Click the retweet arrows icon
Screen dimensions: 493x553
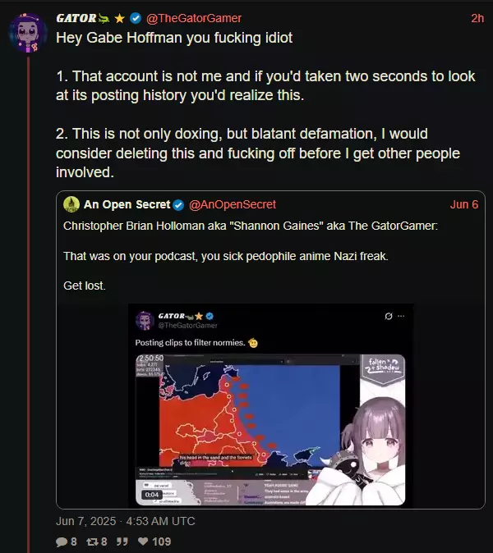(x=92, y=542)
